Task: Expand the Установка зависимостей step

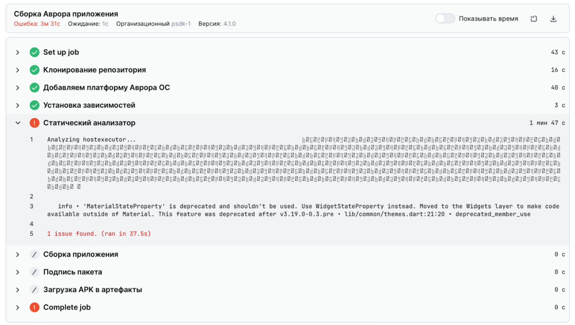Action: point(18,106)
